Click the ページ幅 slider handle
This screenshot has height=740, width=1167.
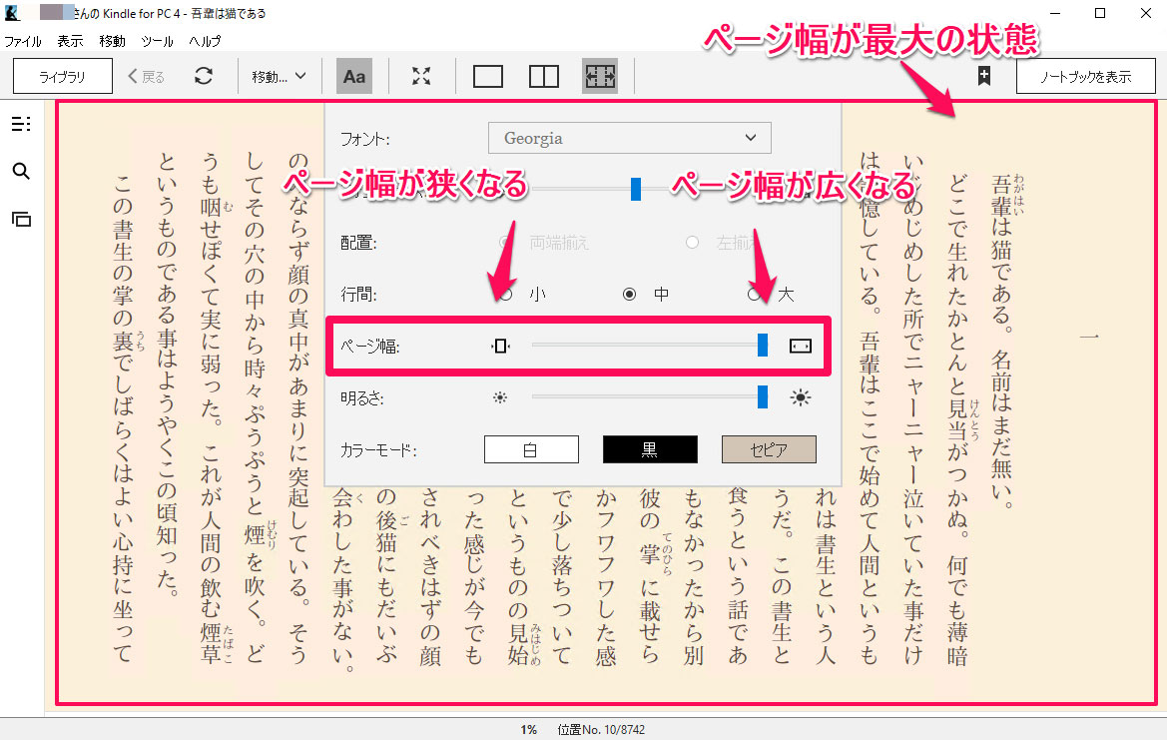point(762,345)
